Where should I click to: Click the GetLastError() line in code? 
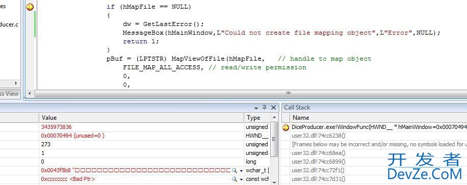(x=164, y=24)
